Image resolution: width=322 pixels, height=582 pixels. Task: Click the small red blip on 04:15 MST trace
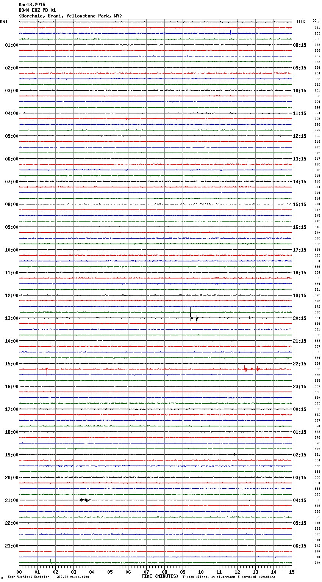pos(127,119)
